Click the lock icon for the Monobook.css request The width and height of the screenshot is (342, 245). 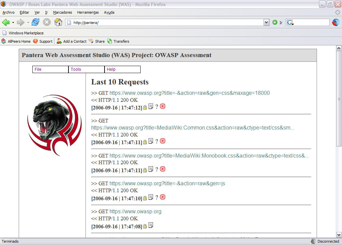[145, 170]
